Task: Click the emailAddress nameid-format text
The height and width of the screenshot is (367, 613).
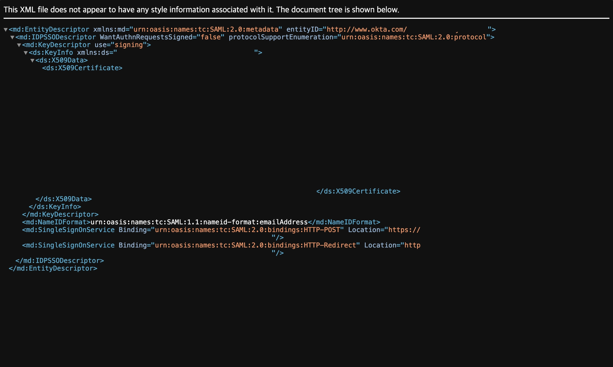Action: click(x=199, y=222)
